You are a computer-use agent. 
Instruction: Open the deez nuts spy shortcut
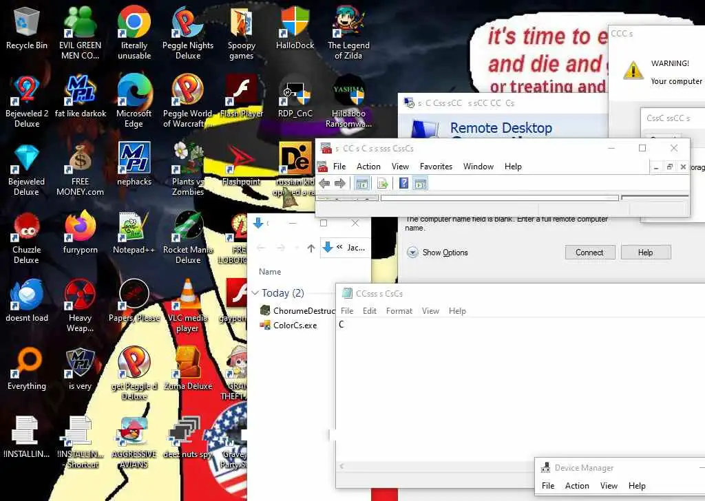188,438
